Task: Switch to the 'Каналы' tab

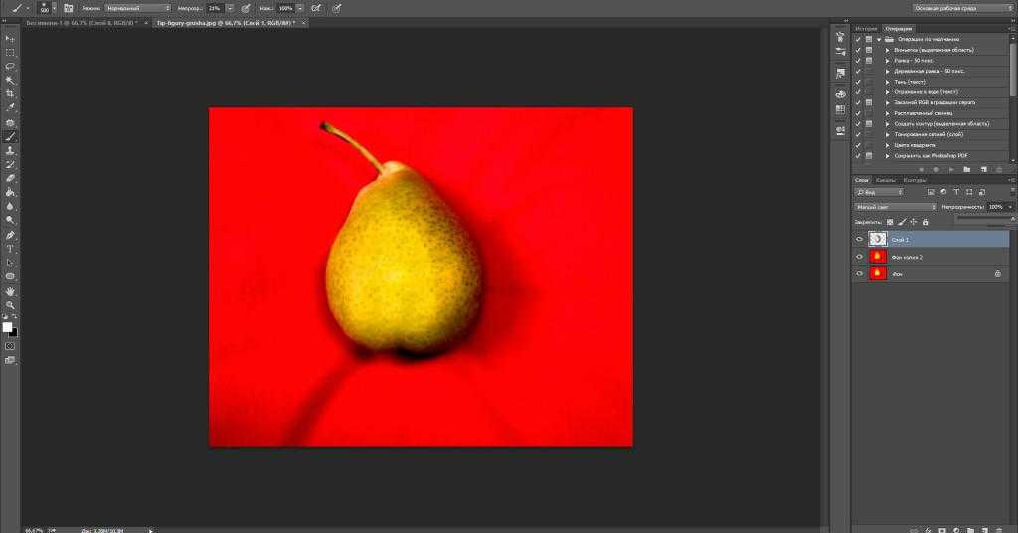Action: (885, 180)
